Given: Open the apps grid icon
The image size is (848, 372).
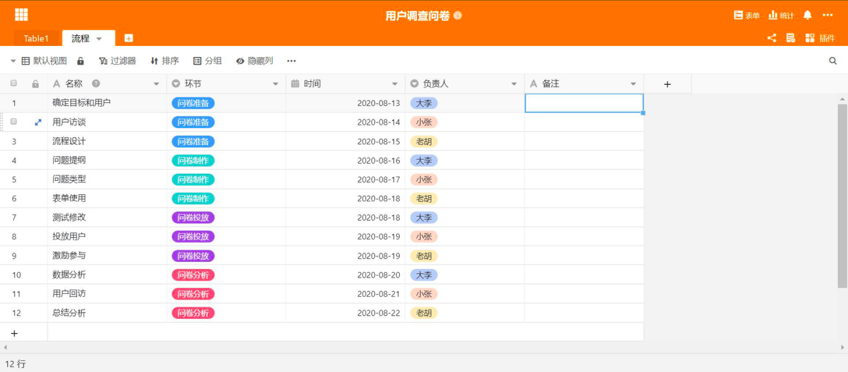Looking at the screenshot, I should coord(21,15).
